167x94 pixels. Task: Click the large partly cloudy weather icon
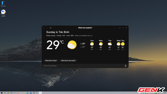pyautogui.click(x=72, y=45)
